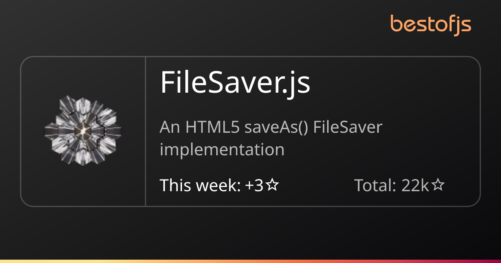Click the +3 weekly star count
Viewport: 501px width, 263px height.
click(254, 185)
